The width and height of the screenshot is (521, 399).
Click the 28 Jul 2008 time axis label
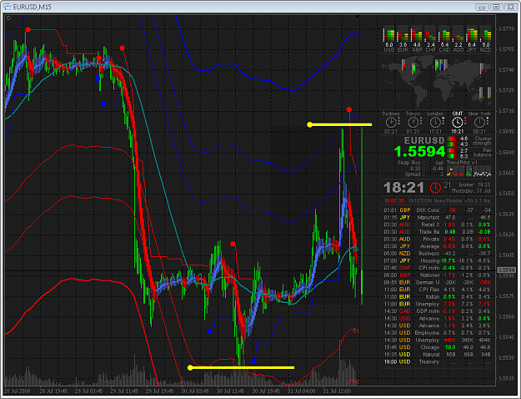(x=18, y=391)
